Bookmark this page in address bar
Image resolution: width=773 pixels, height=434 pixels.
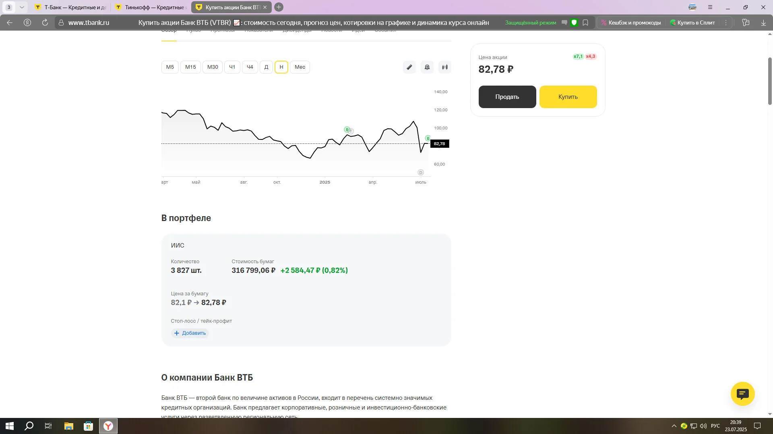click(x=585, y=23)
